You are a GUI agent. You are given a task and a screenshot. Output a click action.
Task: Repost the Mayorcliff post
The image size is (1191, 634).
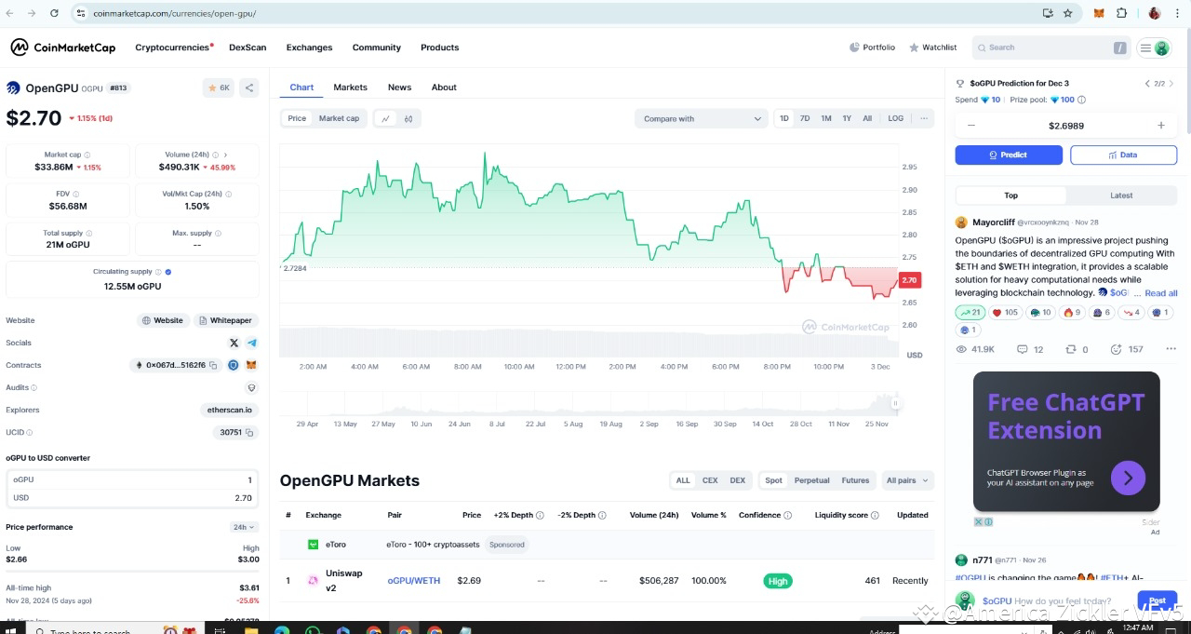1077,349
